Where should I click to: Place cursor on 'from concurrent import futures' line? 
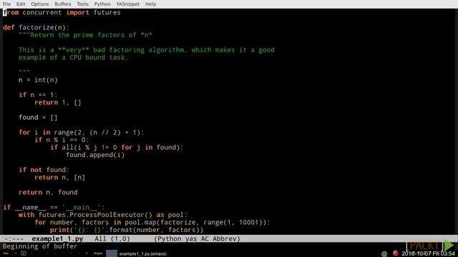point(62,13)
